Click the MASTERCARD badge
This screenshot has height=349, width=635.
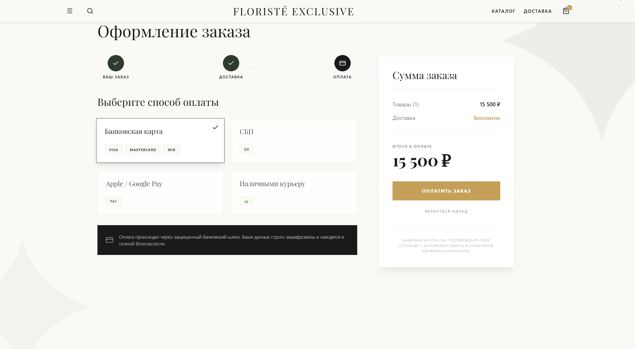143,150
